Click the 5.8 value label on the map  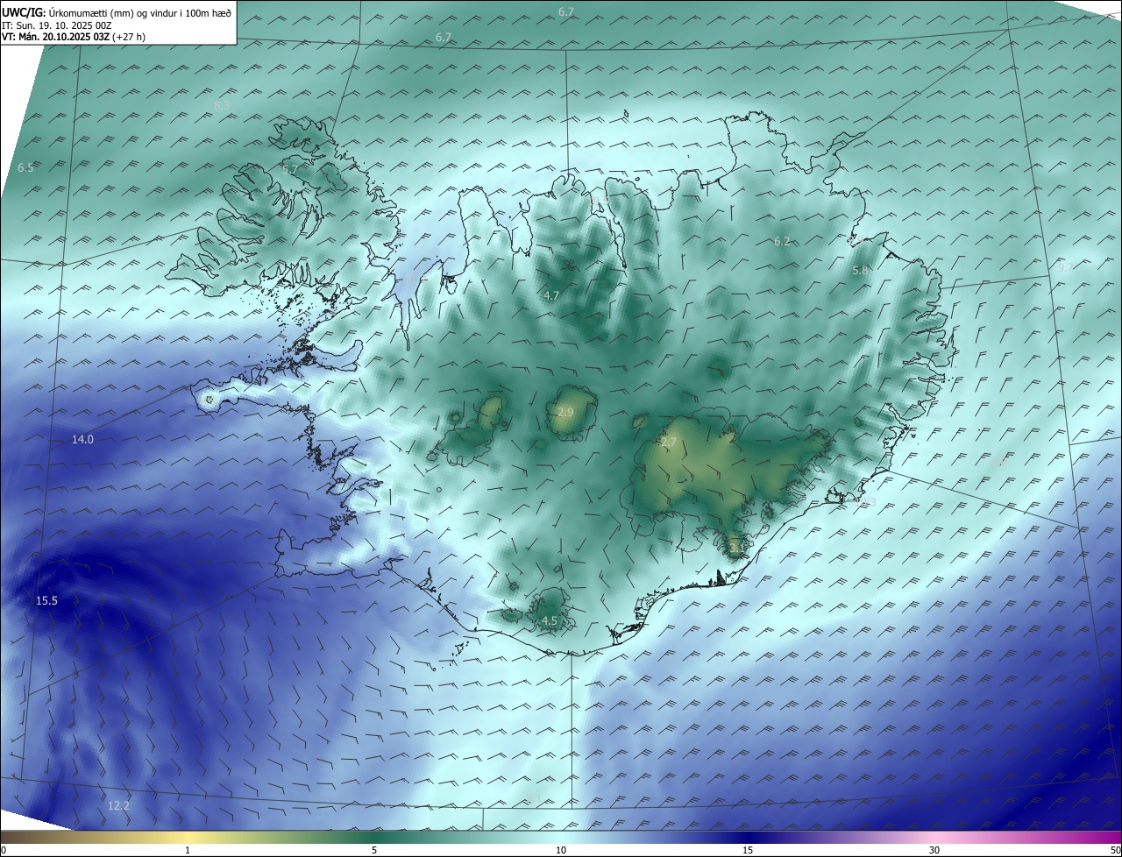click(x=860, y=272)
